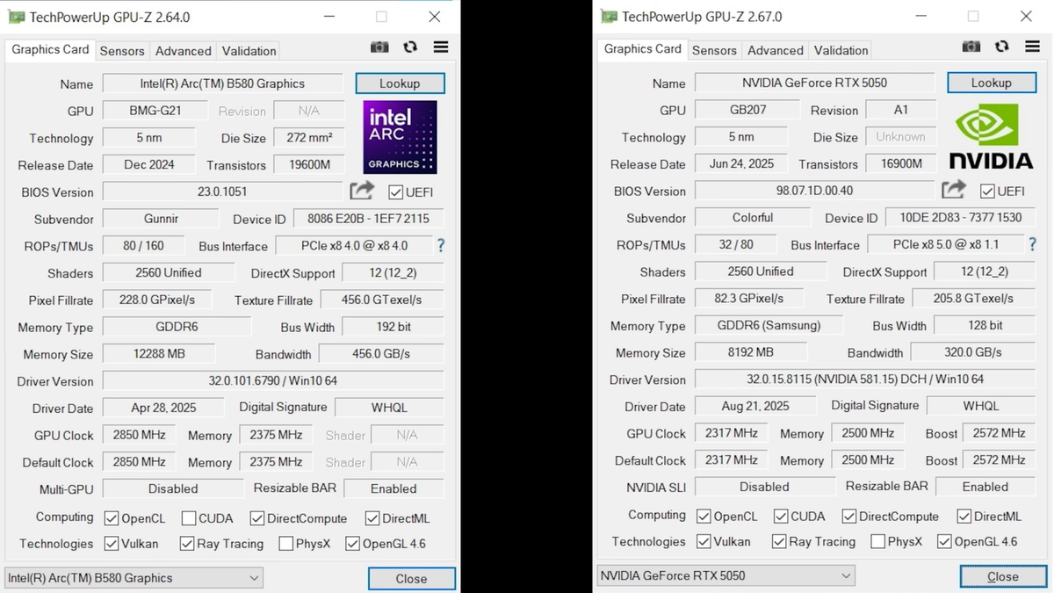Screen dimensions: 1054x593
Task: Click the NVIDIA logo
Action: [992, 136]
